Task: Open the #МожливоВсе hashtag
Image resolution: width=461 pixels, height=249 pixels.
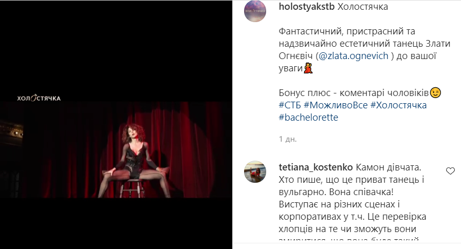Action: [336, 105]
